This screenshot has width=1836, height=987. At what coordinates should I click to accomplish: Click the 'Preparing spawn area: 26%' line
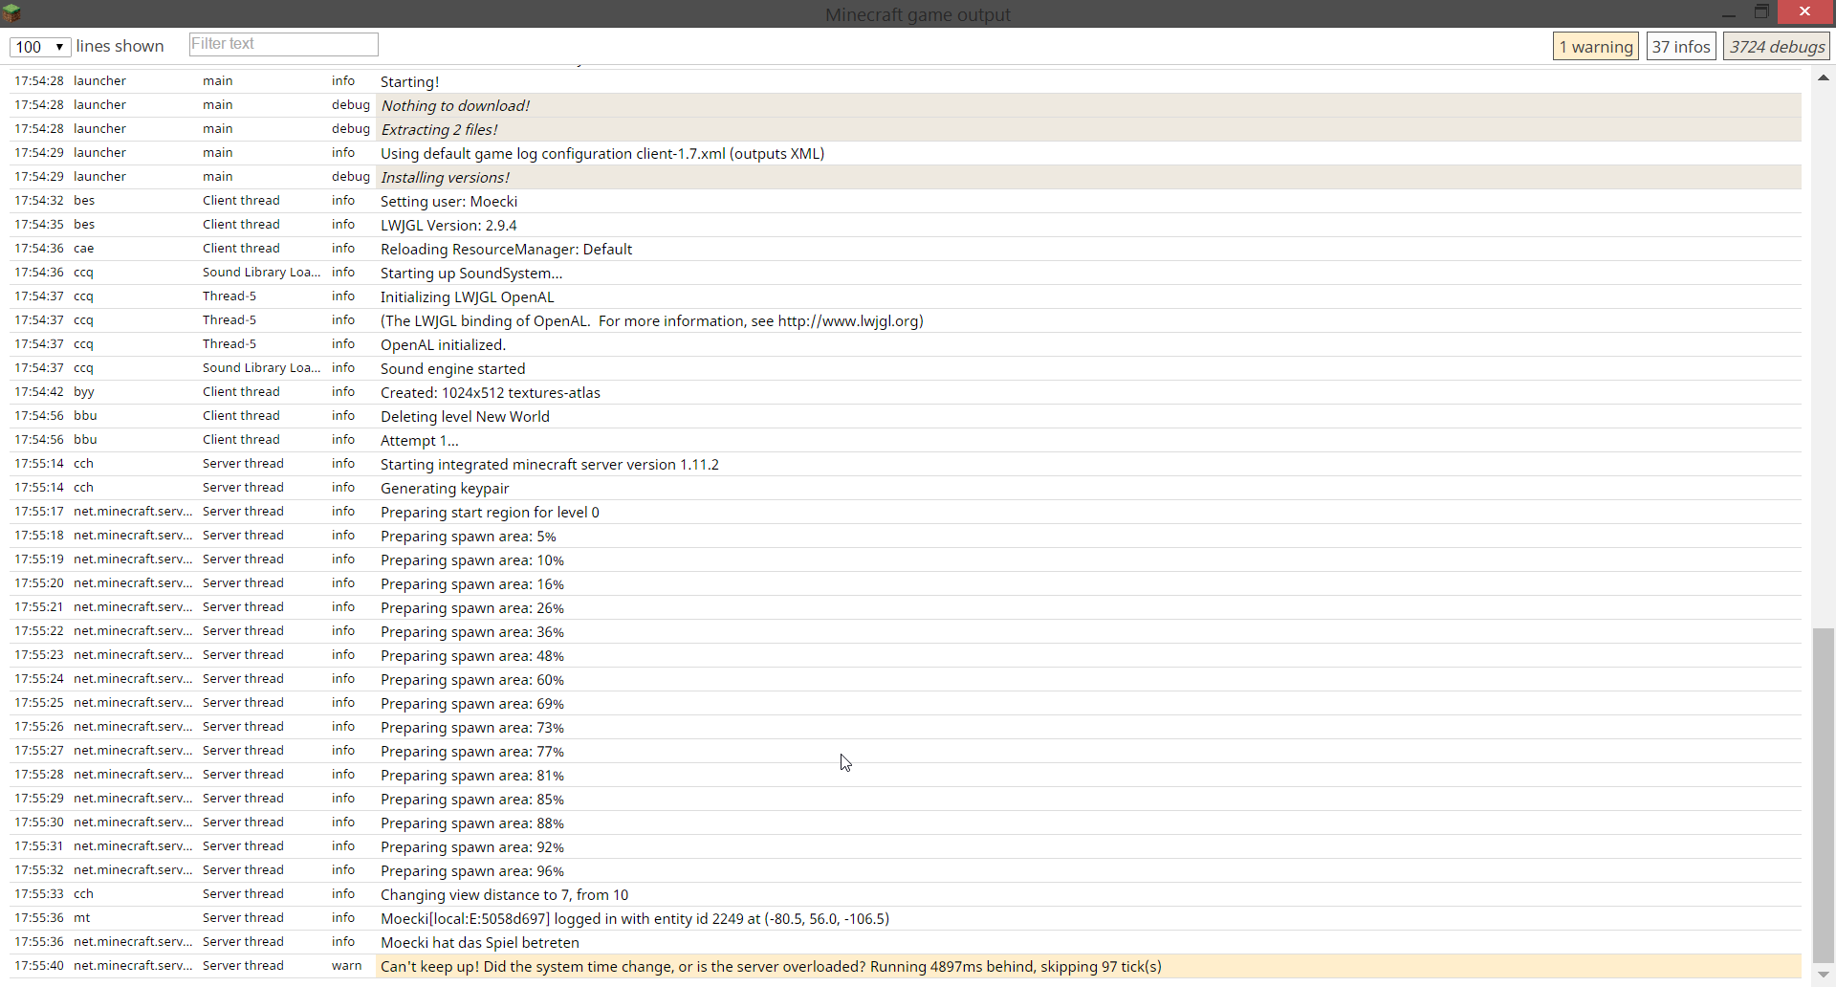coord(906,607)
